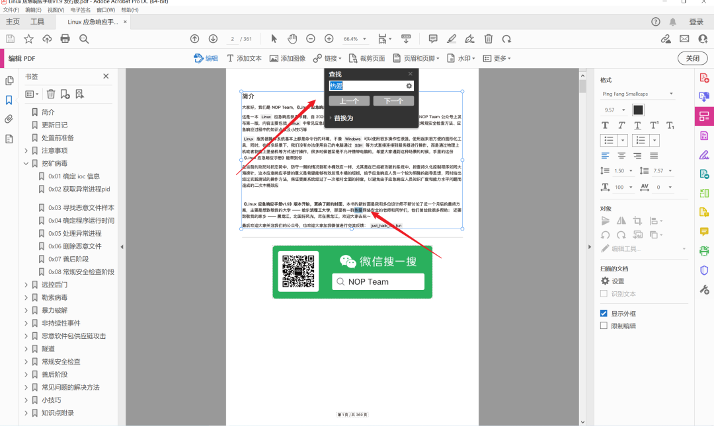Delete selected bookmark trash icon
Screen dimensions: 714x426
[51, 94]
